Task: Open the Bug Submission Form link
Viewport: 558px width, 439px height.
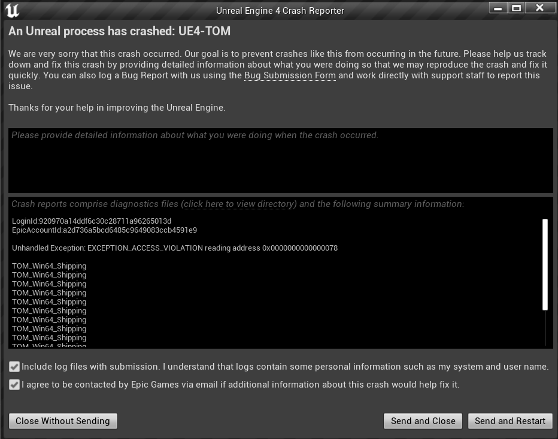Action: [290, 75]
